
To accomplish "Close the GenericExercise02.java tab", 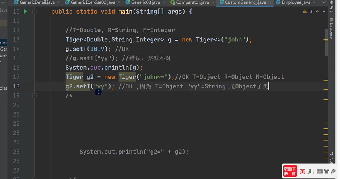I will click(119, 2).
